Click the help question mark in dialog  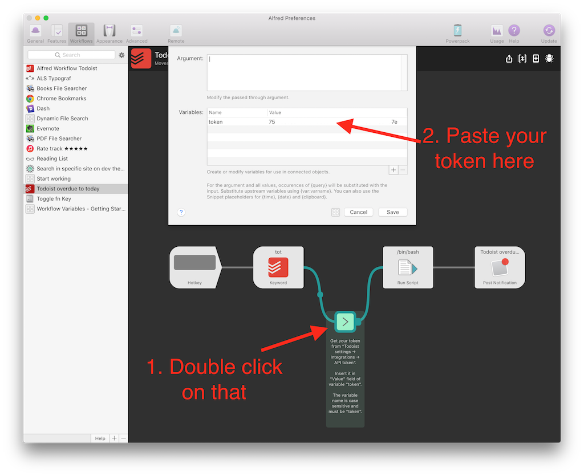coord(181,212)
